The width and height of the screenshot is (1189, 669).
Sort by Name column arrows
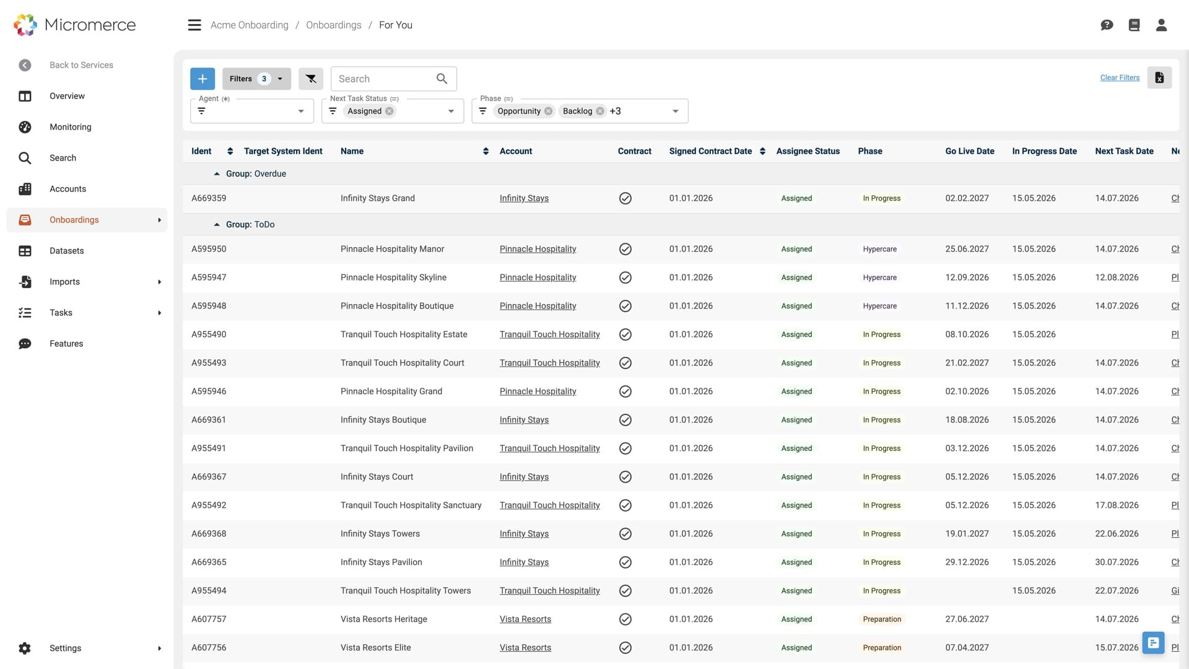click(486, 151)
